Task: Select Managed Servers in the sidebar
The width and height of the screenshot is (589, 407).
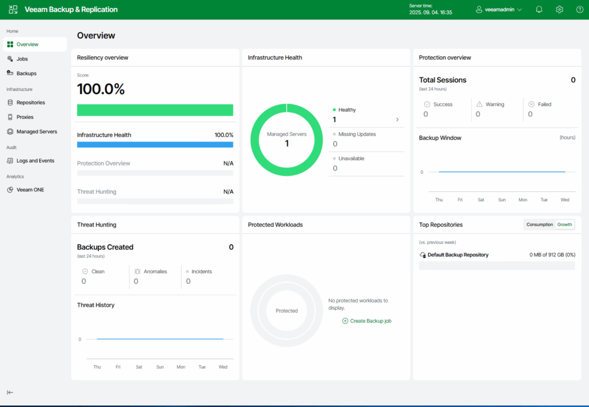Action: (36, 132)
